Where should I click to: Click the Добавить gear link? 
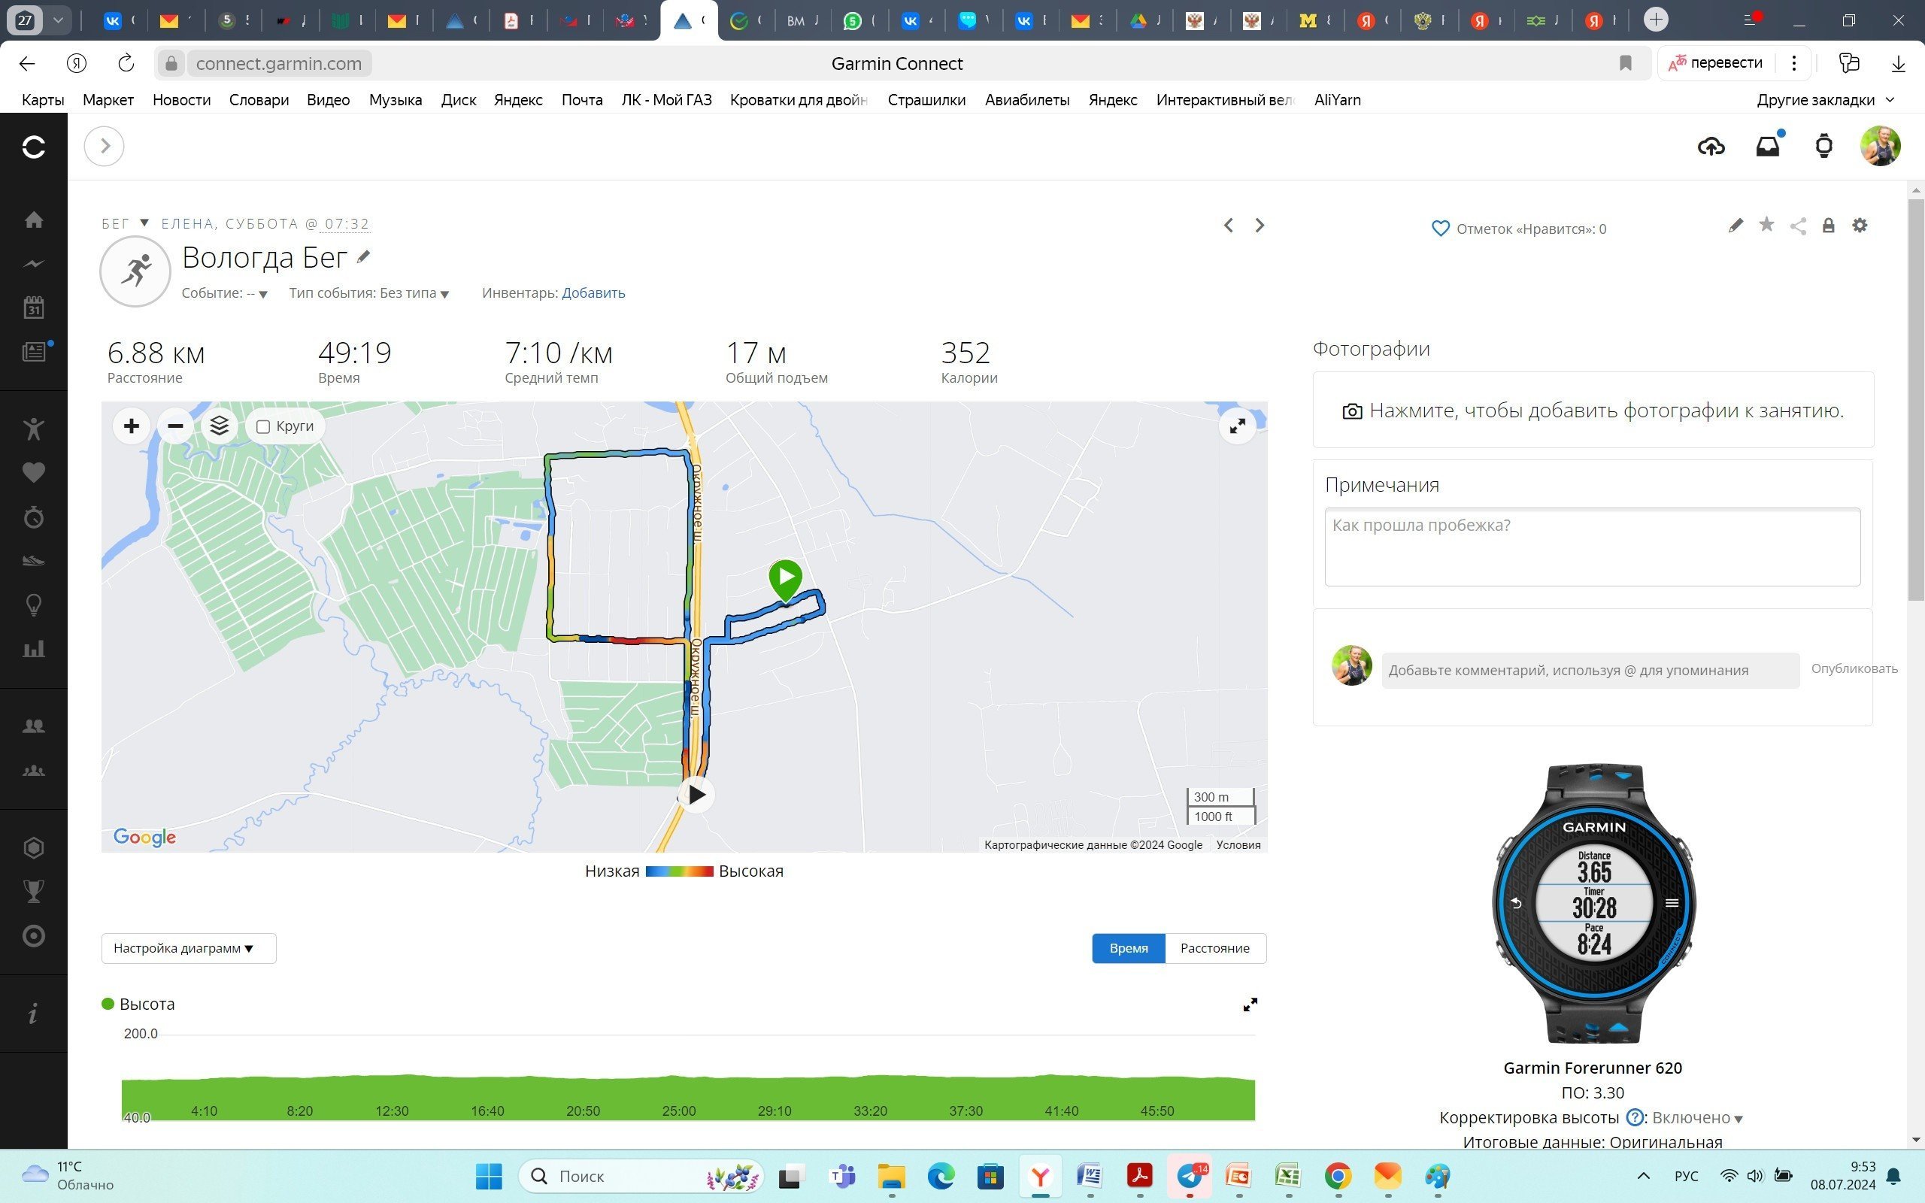(x=593, y=292)
